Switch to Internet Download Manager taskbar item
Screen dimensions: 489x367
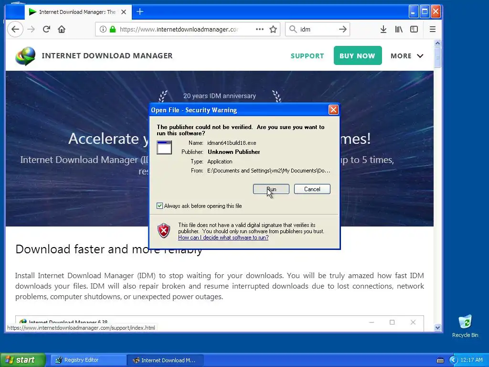click(165, 360)
